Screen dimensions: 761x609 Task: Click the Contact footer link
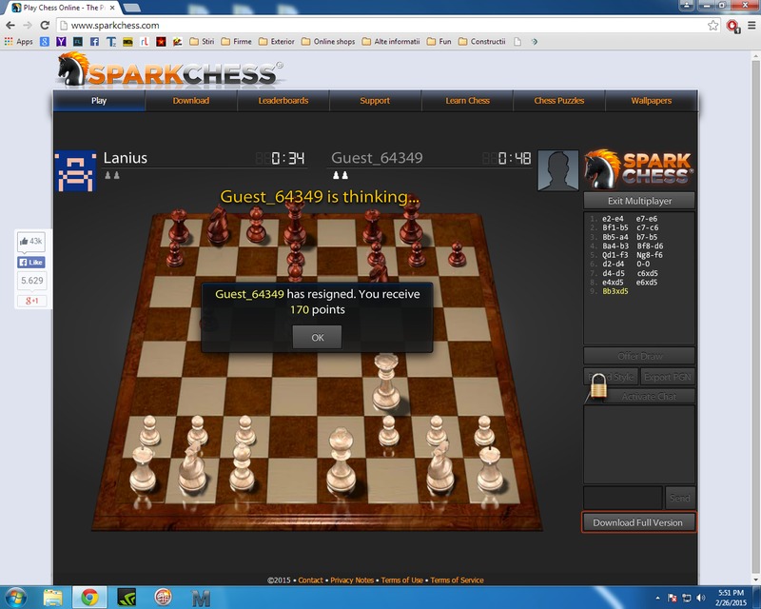coord(310,580)
